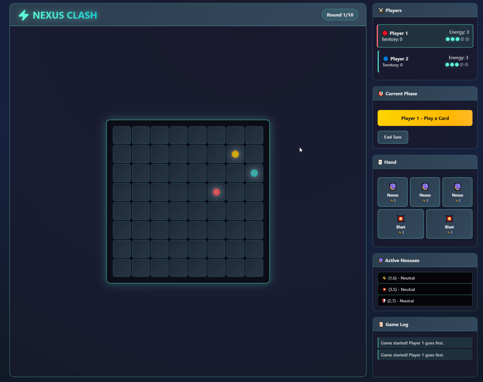Screen dimensions: 483x382
Task: Click the scroll icon beside Game Log
Action: [381, 325]
